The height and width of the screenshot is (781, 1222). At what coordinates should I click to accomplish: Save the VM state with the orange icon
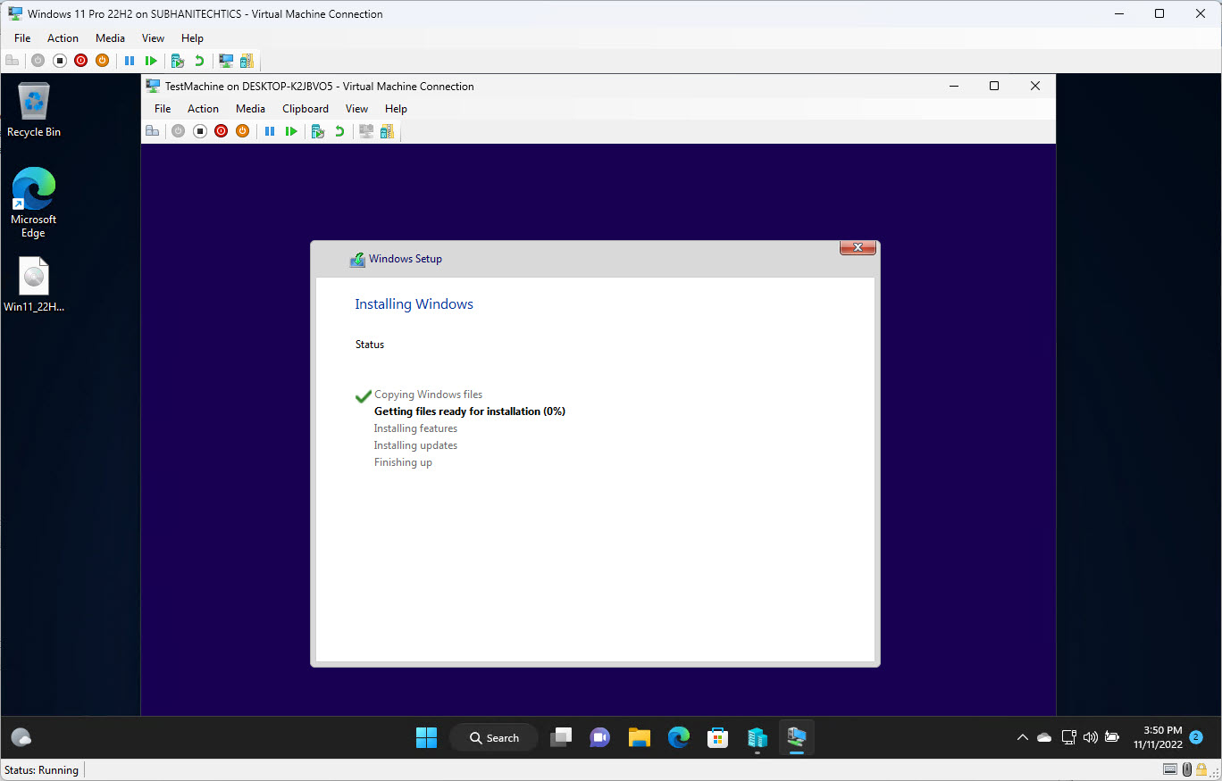coord(242,130)
